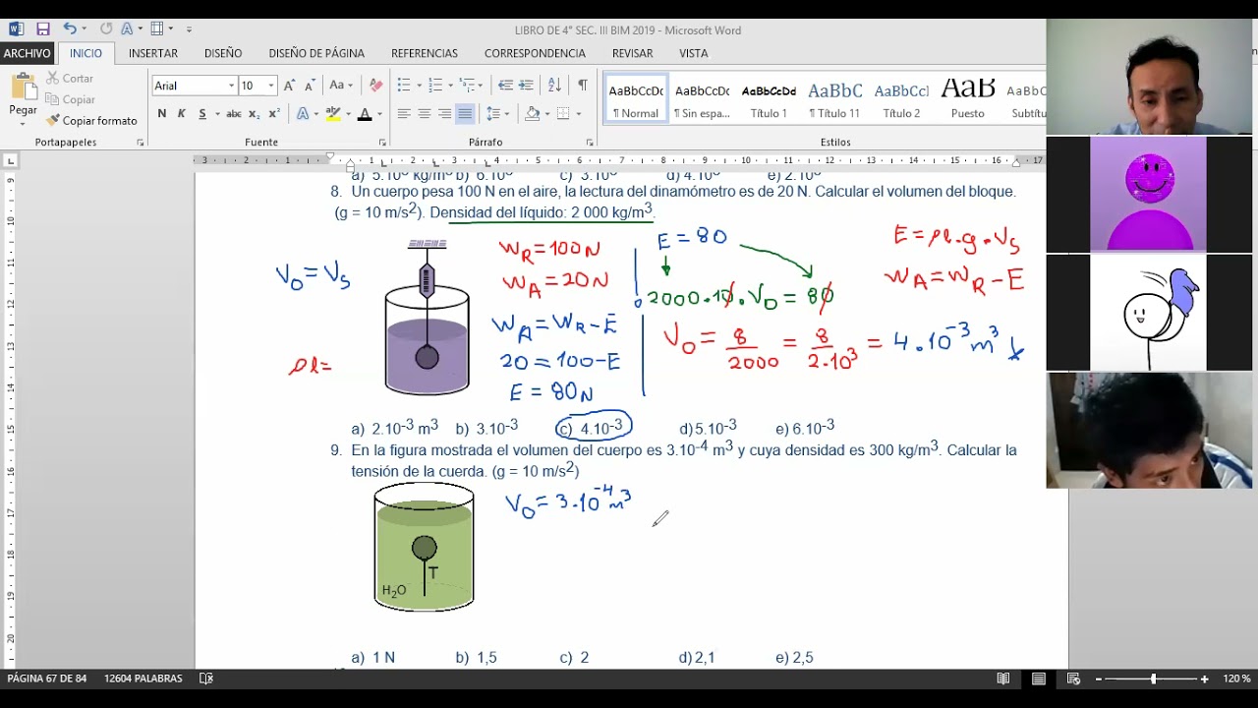Decrease paragraph indent

(505, 86)
